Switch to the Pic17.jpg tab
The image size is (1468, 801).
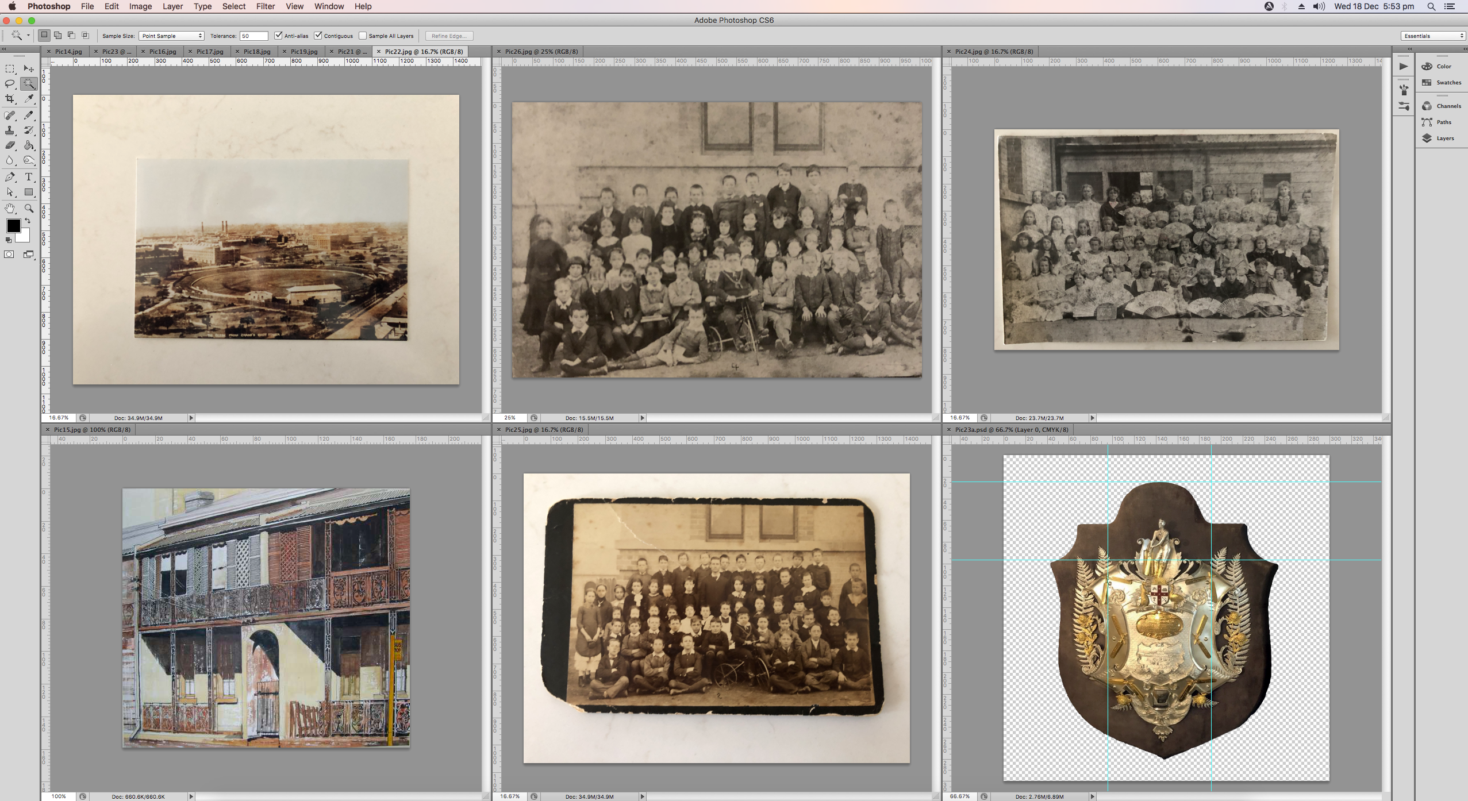pyautogui.click(x=209, y=51)
